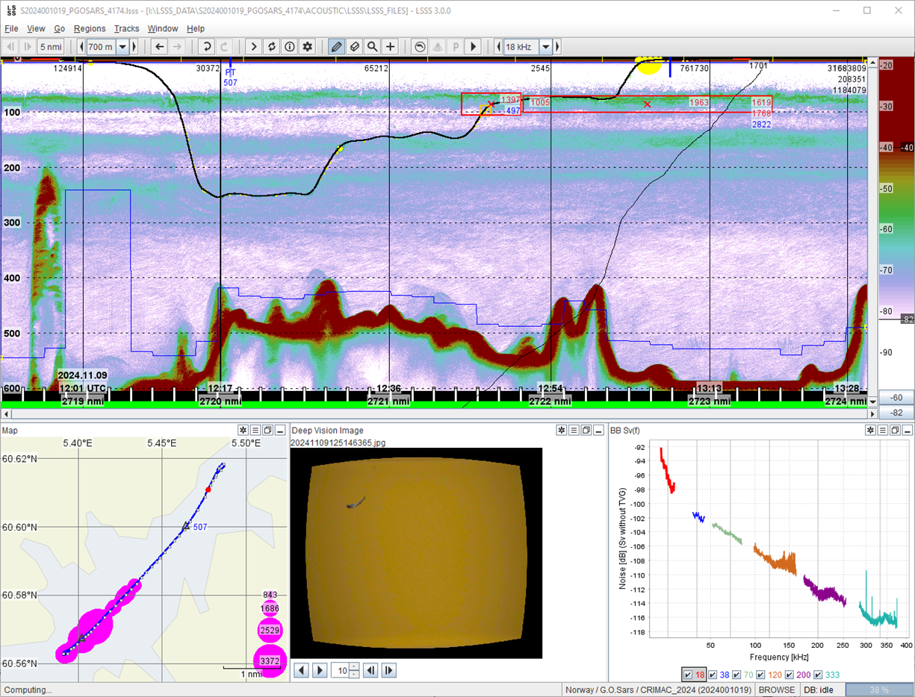Toggle the 18 kHz checkbox
This screenshot has width=915, height=697.
click(689, 675)
